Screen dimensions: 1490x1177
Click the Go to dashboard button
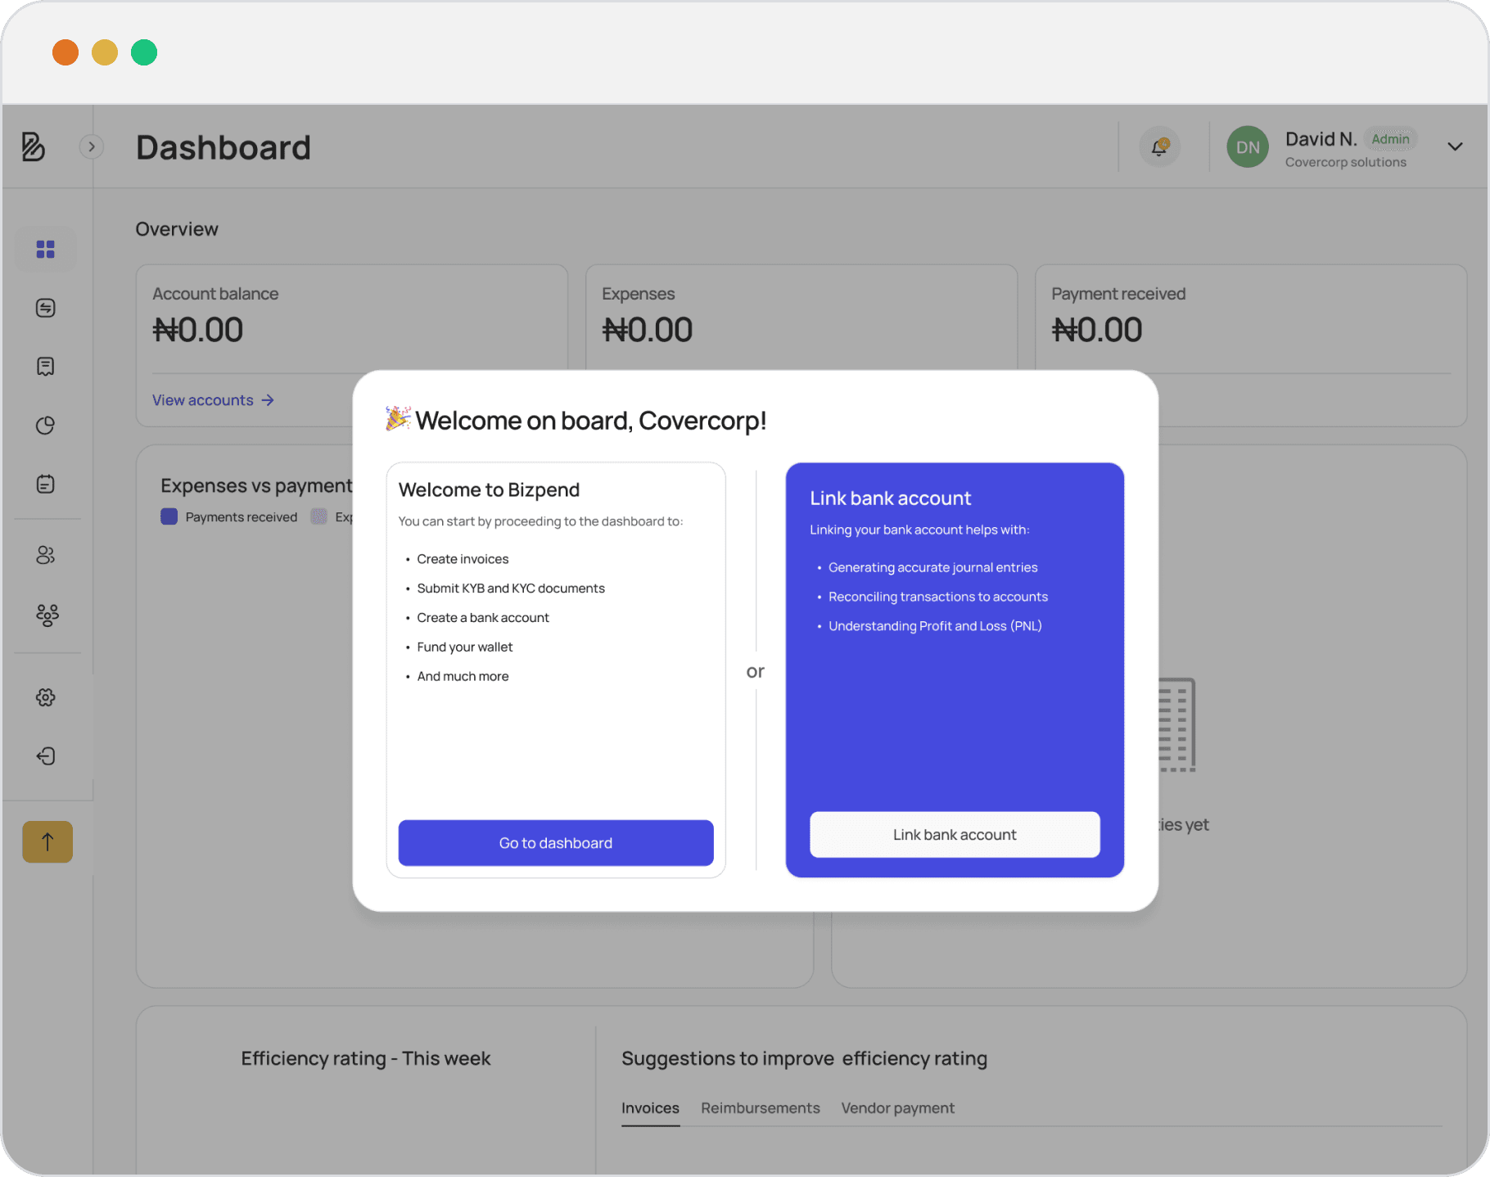(x=555, y=843)
